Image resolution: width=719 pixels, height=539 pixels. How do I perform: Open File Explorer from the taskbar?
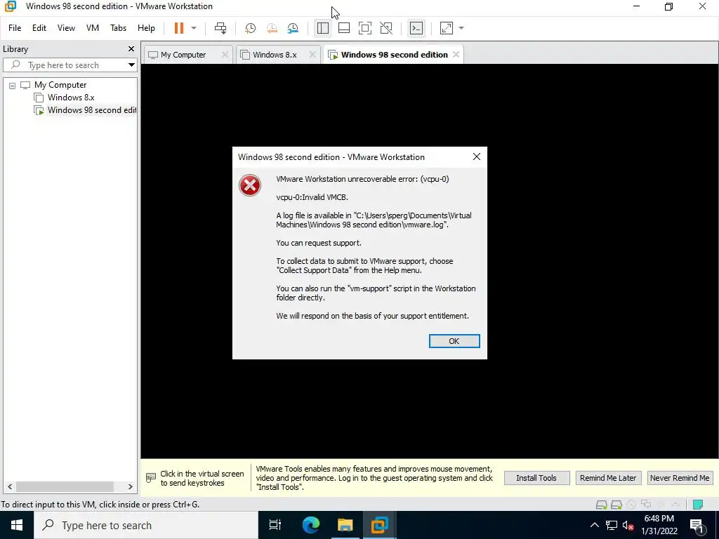345,525
